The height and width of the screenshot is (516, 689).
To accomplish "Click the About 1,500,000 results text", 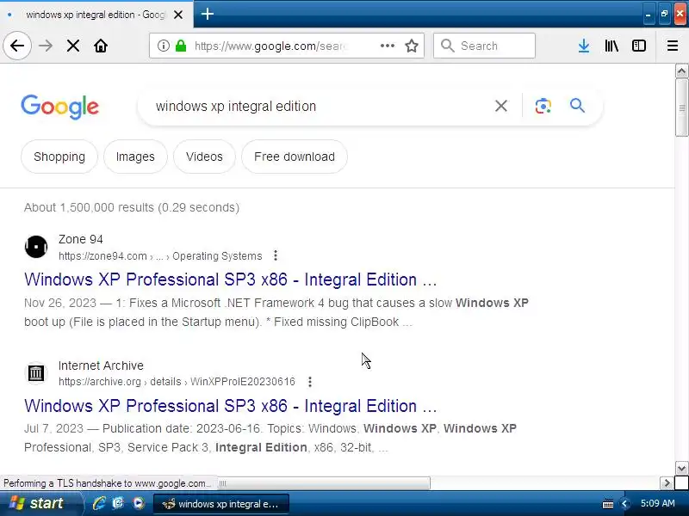I will pyautogui.click(x=132, y=207).
